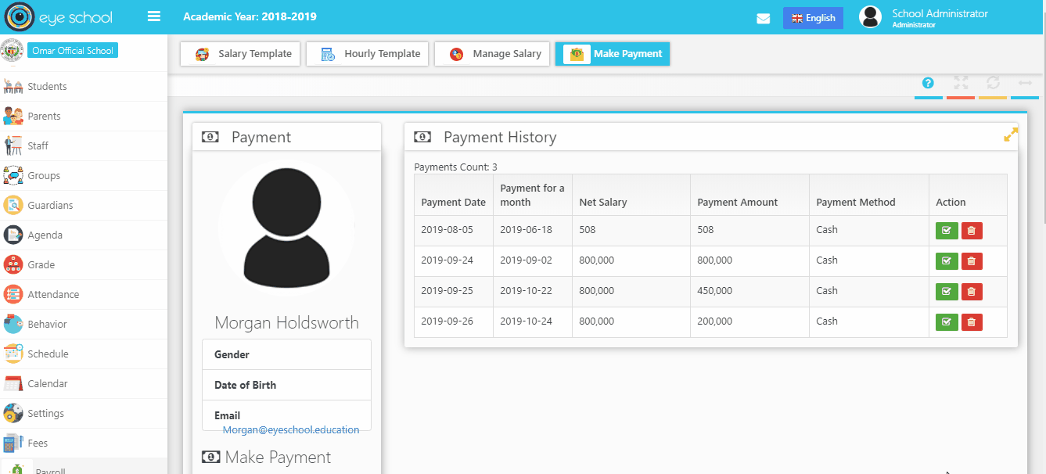Open the Manage Salary tab
The height and width of the screenshot is (474, 1046).
pyautogui.click(x=492, y=54)
